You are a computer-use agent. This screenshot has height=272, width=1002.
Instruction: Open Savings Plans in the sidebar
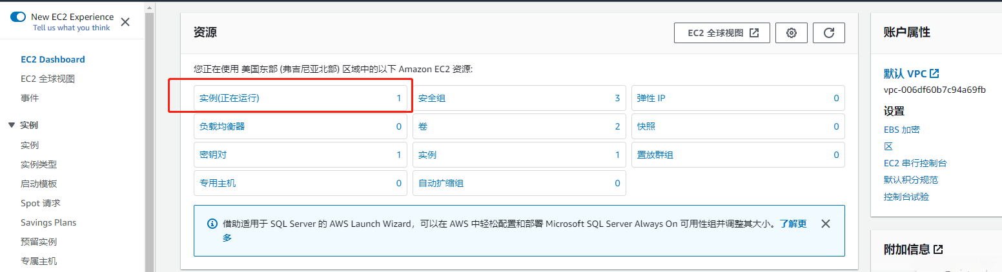point(48,222)
